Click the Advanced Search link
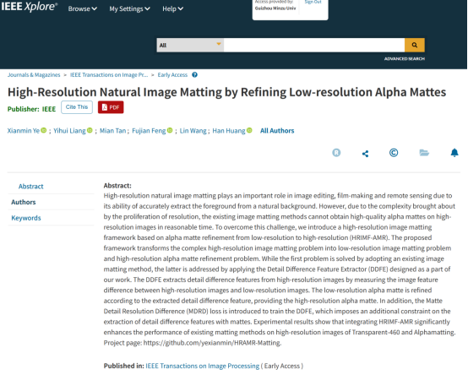This screenshot has width=468, height=375. tap(404, 59)
